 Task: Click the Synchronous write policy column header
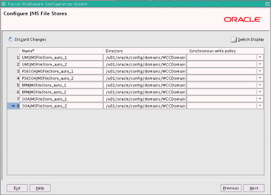pos(225,51)
